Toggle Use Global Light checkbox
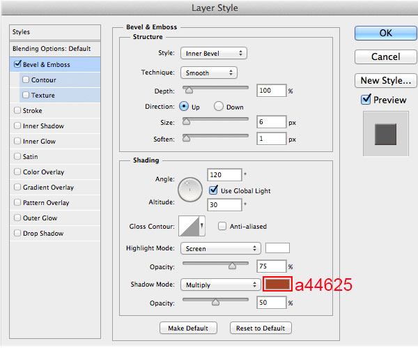 tap(213, 190)
